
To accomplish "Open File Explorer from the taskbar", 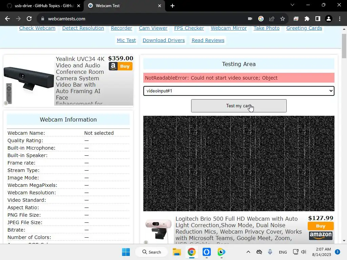I will coord(177,252).
